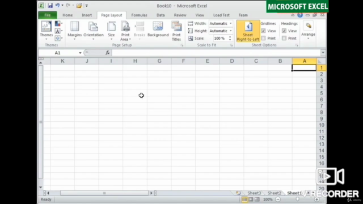
Task: Switch to the Insert tab
Action: coord(87,15)
